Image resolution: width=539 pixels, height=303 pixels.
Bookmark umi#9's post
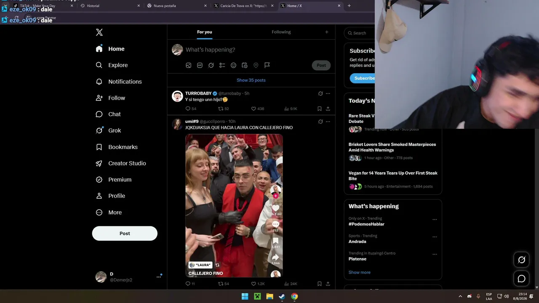(x=320, y=284)
